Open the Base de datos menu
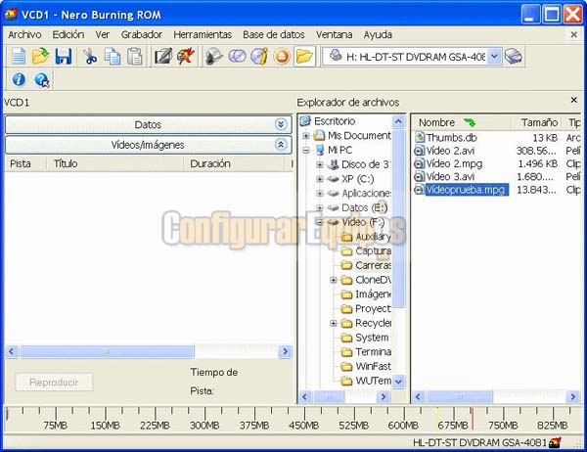 (x=274, y=34)
